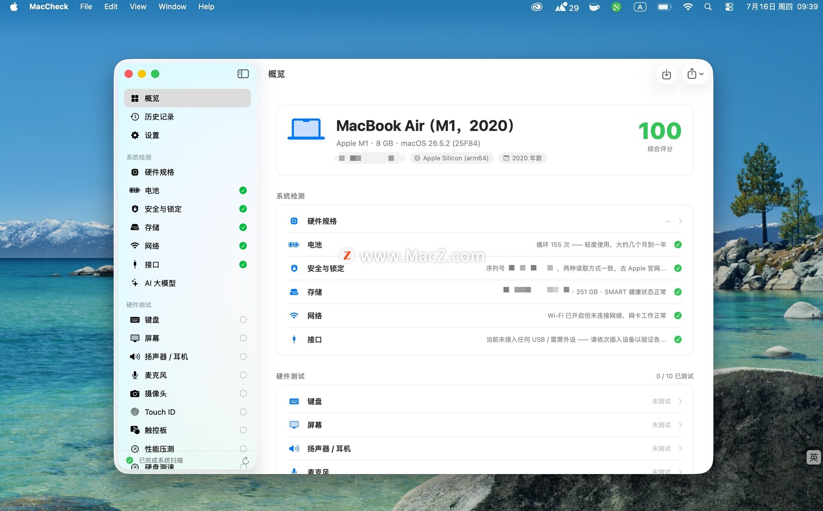The width and height of the screenshot is (823, 511).
Task: Expand the 扬声器 / 耳机 test row chevron
Action: point(680,448)
